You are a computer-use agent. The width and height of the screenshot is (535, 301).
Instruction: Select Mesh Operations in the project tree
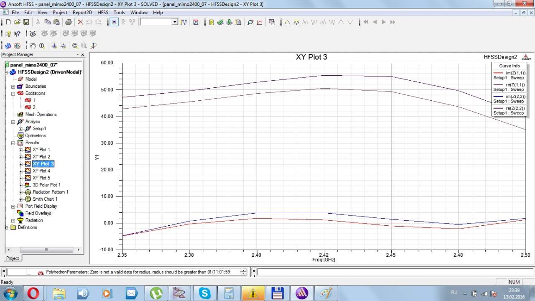point(41,115)
